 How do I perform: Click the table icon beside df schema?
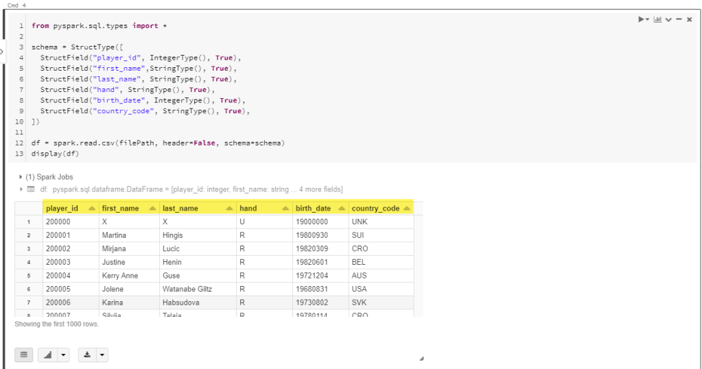[30, 189]
